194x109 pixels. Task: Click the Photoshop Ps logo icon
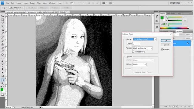tap(2, 3)
